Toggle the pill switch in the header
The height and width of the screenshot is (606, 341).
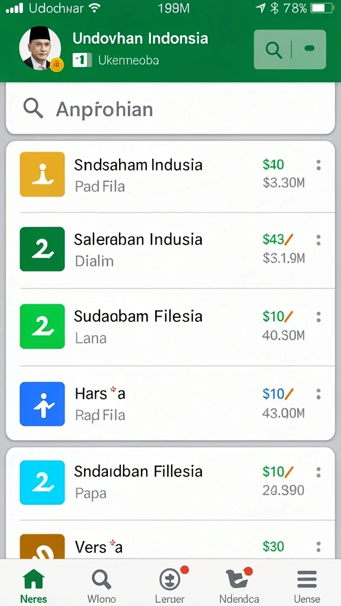click(x=310, y=49)
